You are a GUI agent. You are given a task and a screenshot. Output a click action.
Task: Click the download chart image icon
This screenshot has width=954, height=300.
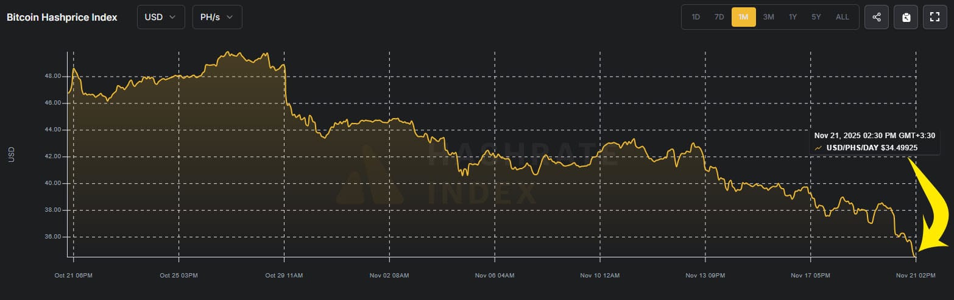click(x=906, y=17)
